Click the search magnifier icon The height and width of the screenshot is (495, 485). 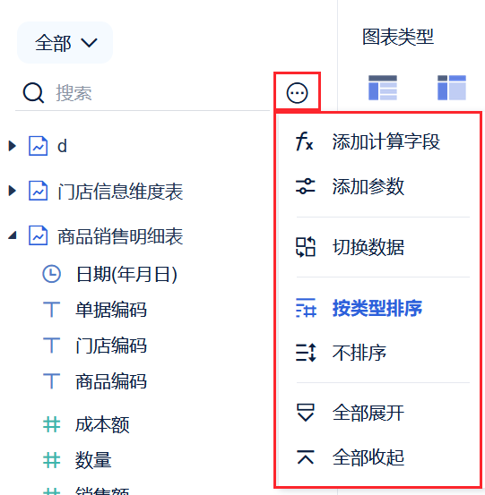coord(33,93)
